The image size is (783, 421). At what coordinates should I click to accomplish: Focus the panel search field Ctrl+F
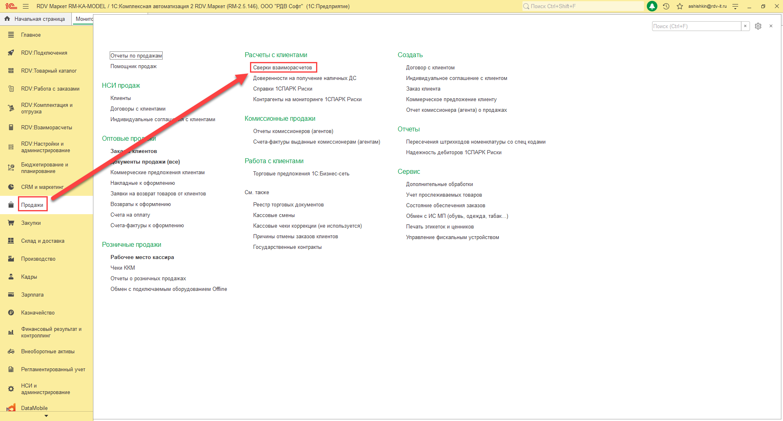[x=697, y=26]
